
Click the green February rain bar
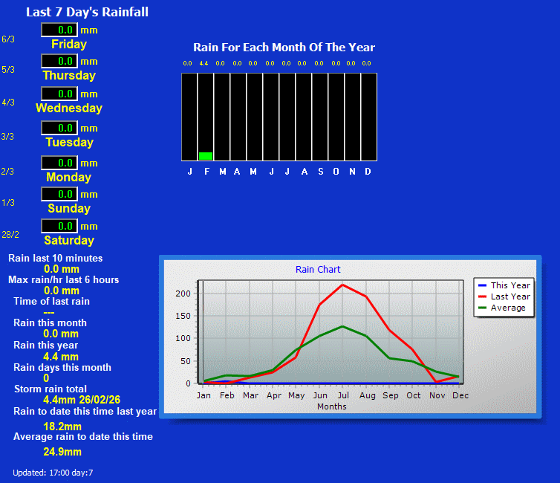pyautogui.click(x=206, y=156)
